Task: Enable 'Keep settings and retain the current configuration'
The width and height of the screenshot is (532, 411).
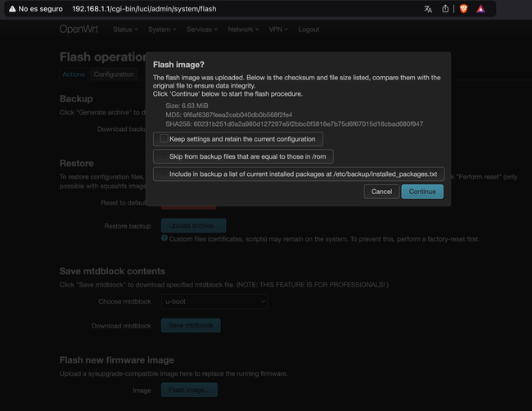Action: click(x=165, y=139)
